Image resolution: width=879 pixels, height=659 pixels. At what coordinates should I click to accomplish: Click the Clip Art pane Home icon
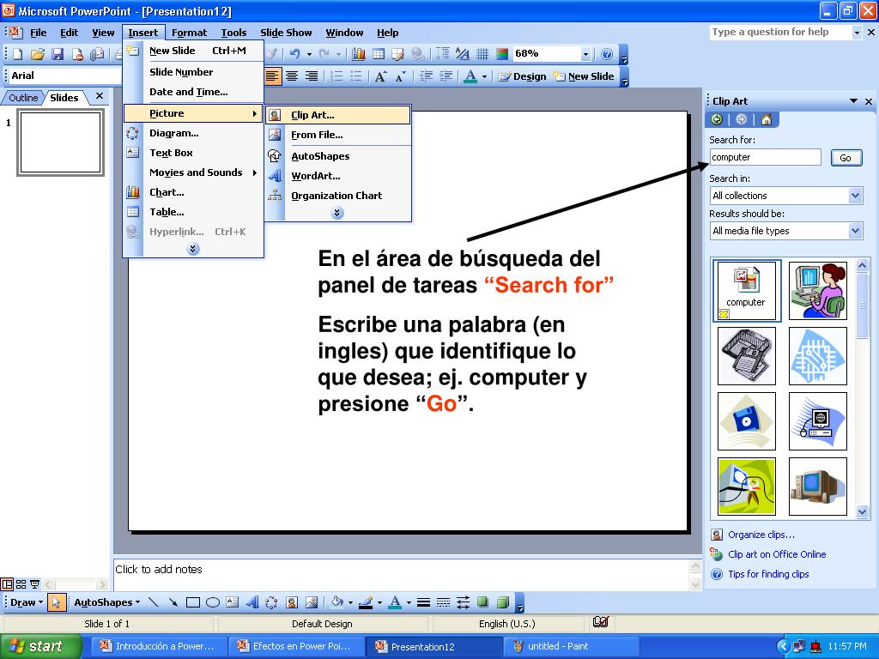[x=767, y=119]
